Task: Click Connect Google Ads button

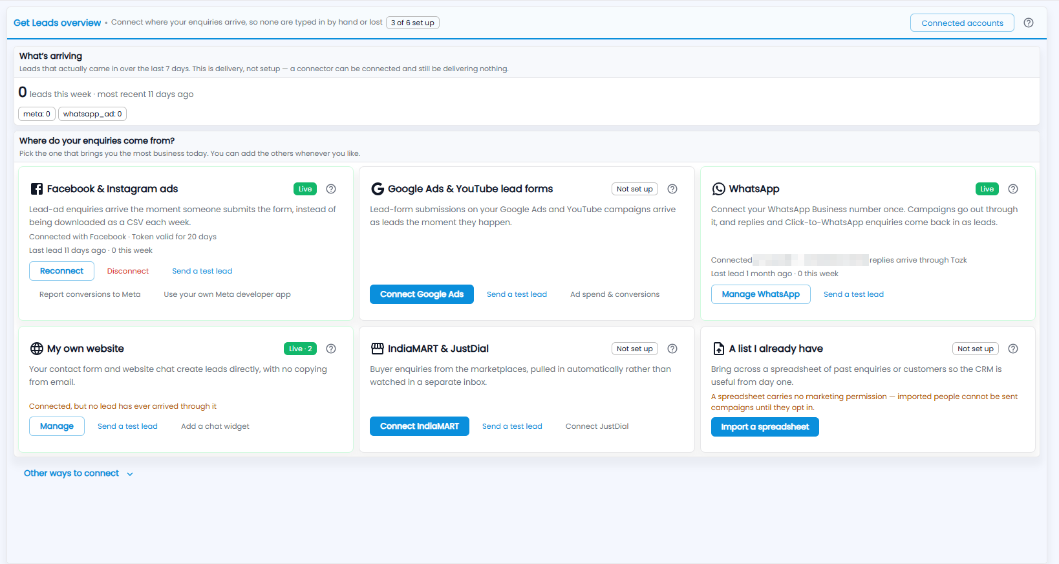Action: click(422, 294)
